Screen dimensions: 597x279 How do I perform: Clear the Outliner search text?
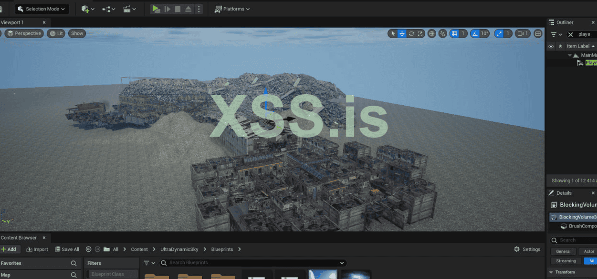tap(570, 34)
